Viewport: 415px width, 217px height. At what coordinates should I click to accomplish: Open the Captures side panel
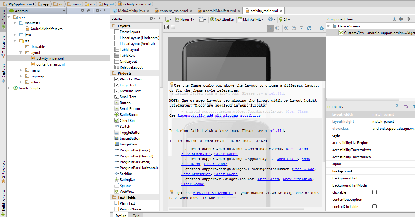point(3,73)
